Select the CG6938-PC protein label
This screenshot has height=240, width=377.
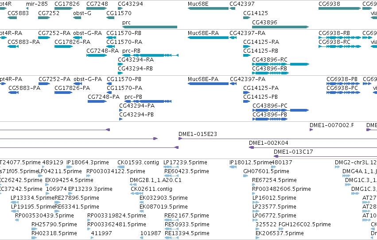click(x=342, y=88)
